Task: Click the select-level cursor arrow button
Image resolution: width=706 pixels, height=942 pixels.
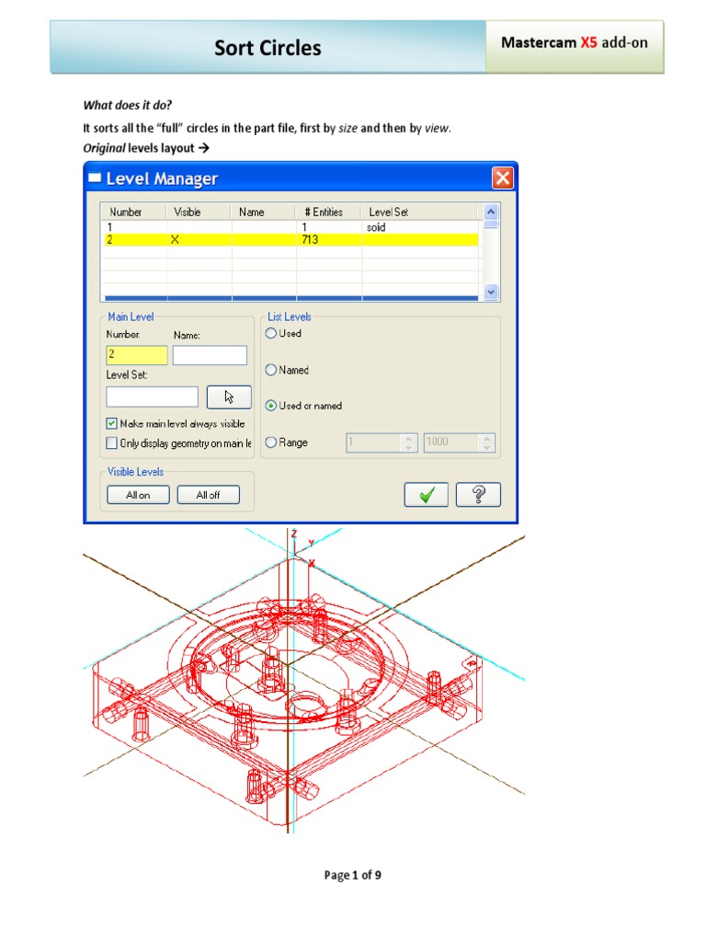Action: [x=229, y=397]
